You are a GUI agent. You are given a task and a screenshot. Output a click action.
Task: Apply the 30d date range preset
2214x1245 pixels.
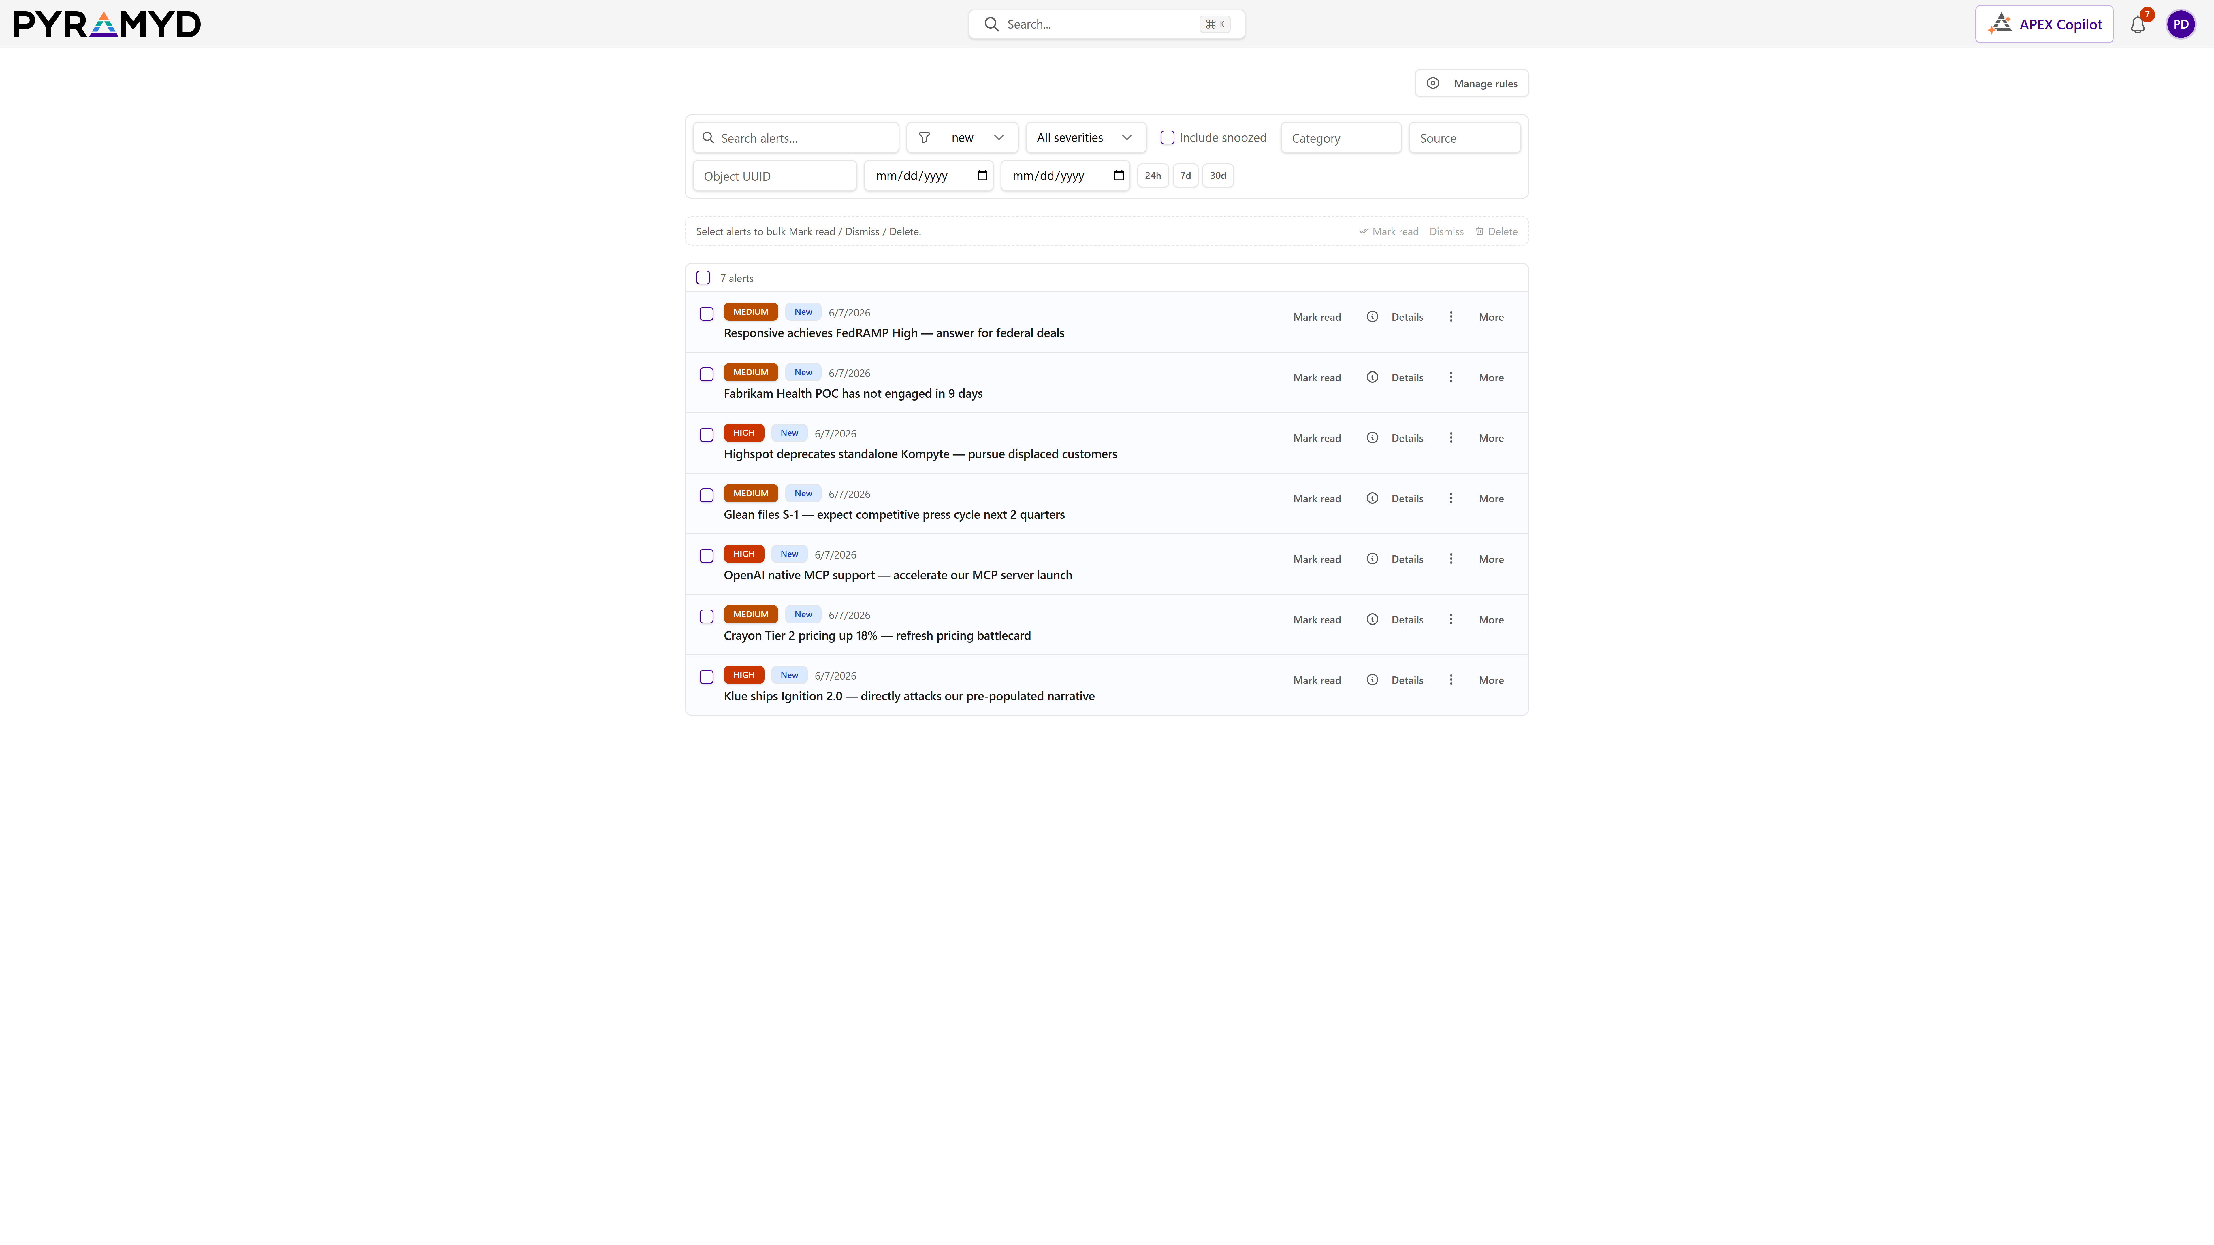1218,175
